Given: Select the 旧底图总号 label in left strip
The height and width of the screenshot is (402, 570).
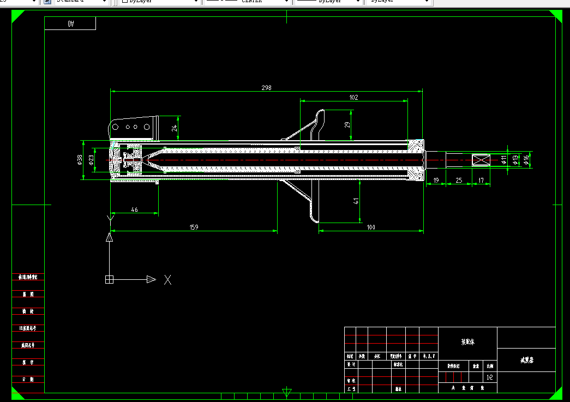Looking at the screenshot, I should 28,328.
